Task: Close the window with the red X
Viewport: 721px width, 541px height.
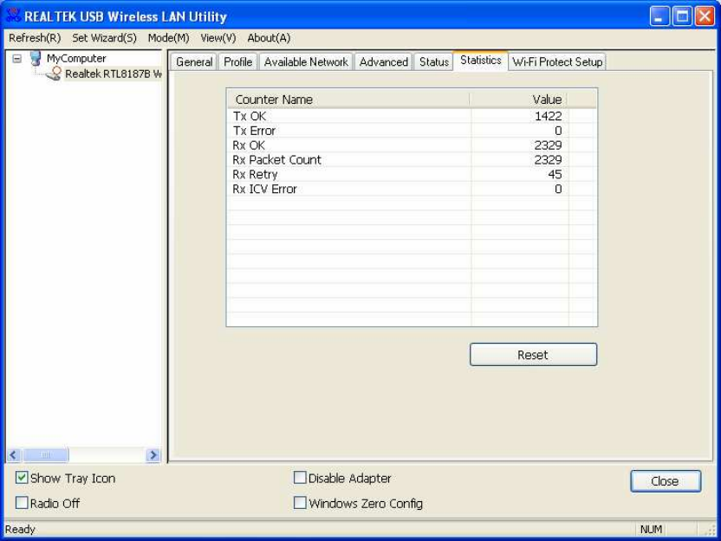Action: coord(705,16)
